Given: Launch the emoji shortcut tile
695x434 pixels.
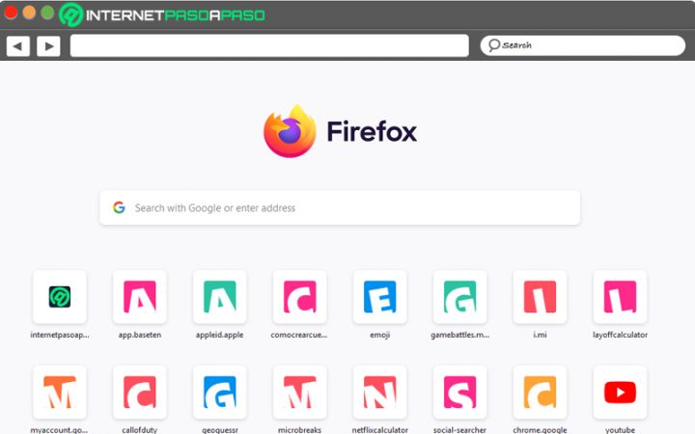Looking at the screenshot, I should (x=379, y=297).
